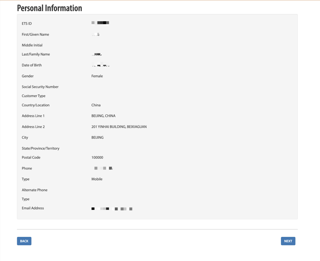
Task: Click the Mobile phone type value
Action: click(x=97, y=179)
